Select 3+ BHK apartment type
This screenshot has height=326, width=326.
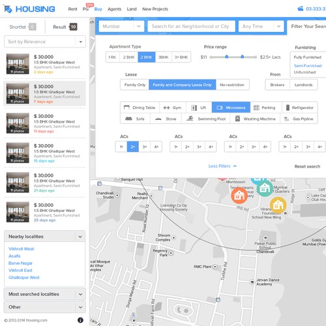coord(181,57)
